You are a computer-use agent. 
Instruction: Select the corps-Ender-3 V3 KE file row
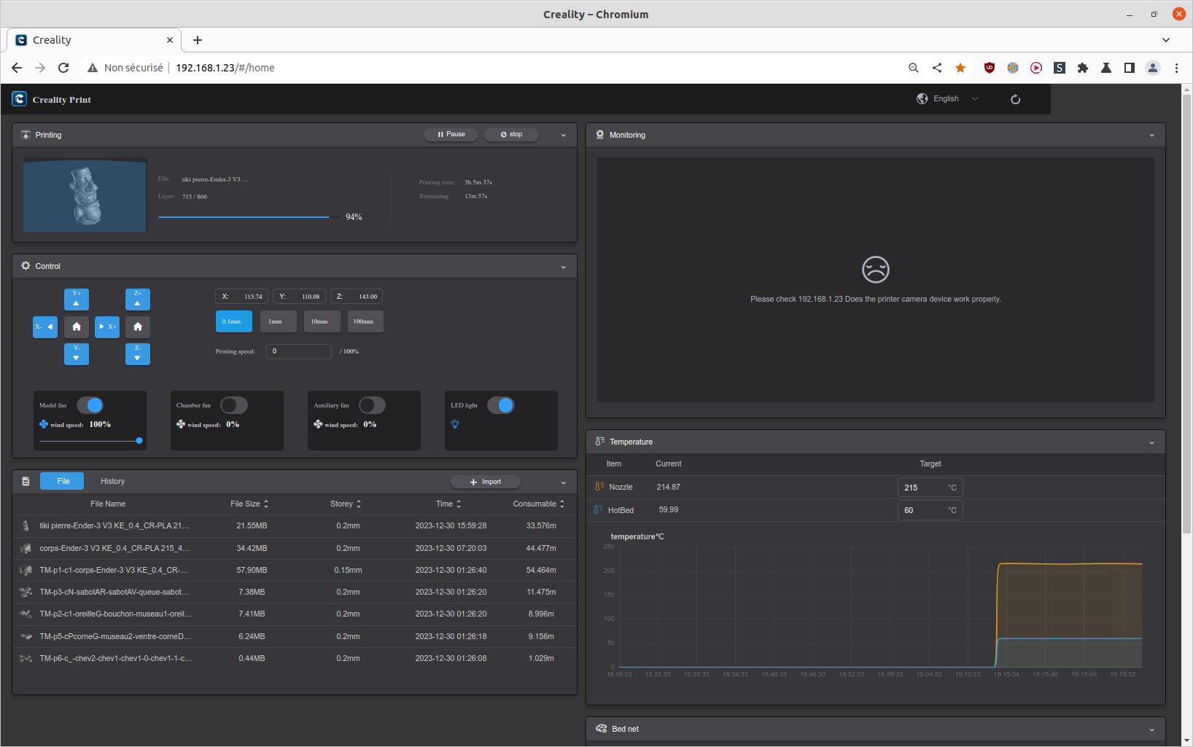coord(295,548)
